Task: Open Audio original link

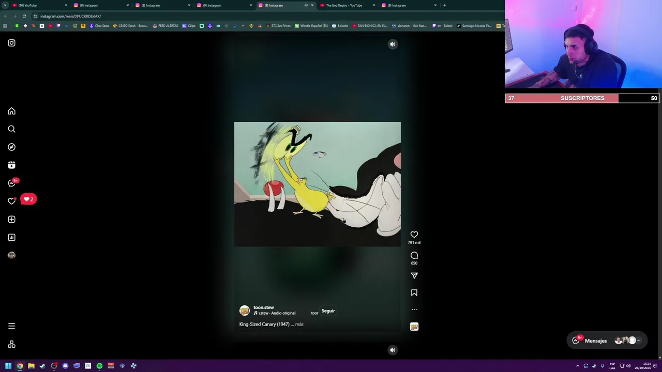Action: pyautogui.click(x=277, y=313)
